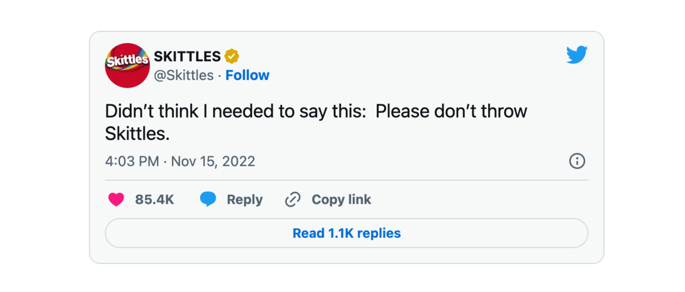Click the chain link icon
Image resolution: width=685 pixels, height=292 pixels.
point(293,200)
